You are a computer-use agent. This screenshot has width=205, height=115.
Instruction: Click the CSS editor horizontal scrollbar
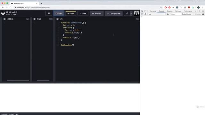tap(43, 81)
